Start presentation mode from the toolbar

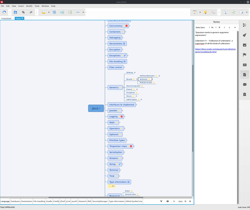[x=195, y=12]
